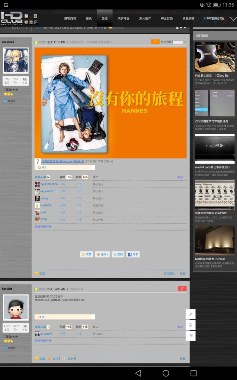Screen dimensions: 237x380
Task: Open the HD Club site logo
Action: click(x=19, y=18)
